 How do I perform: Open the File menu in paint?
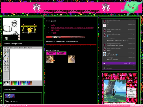click(5, 48)
